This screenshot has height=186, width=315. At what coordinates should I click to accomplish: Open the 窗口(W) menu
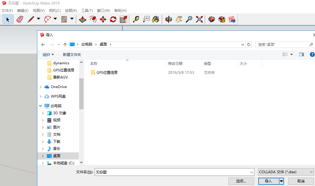click(x=104, y=11)
